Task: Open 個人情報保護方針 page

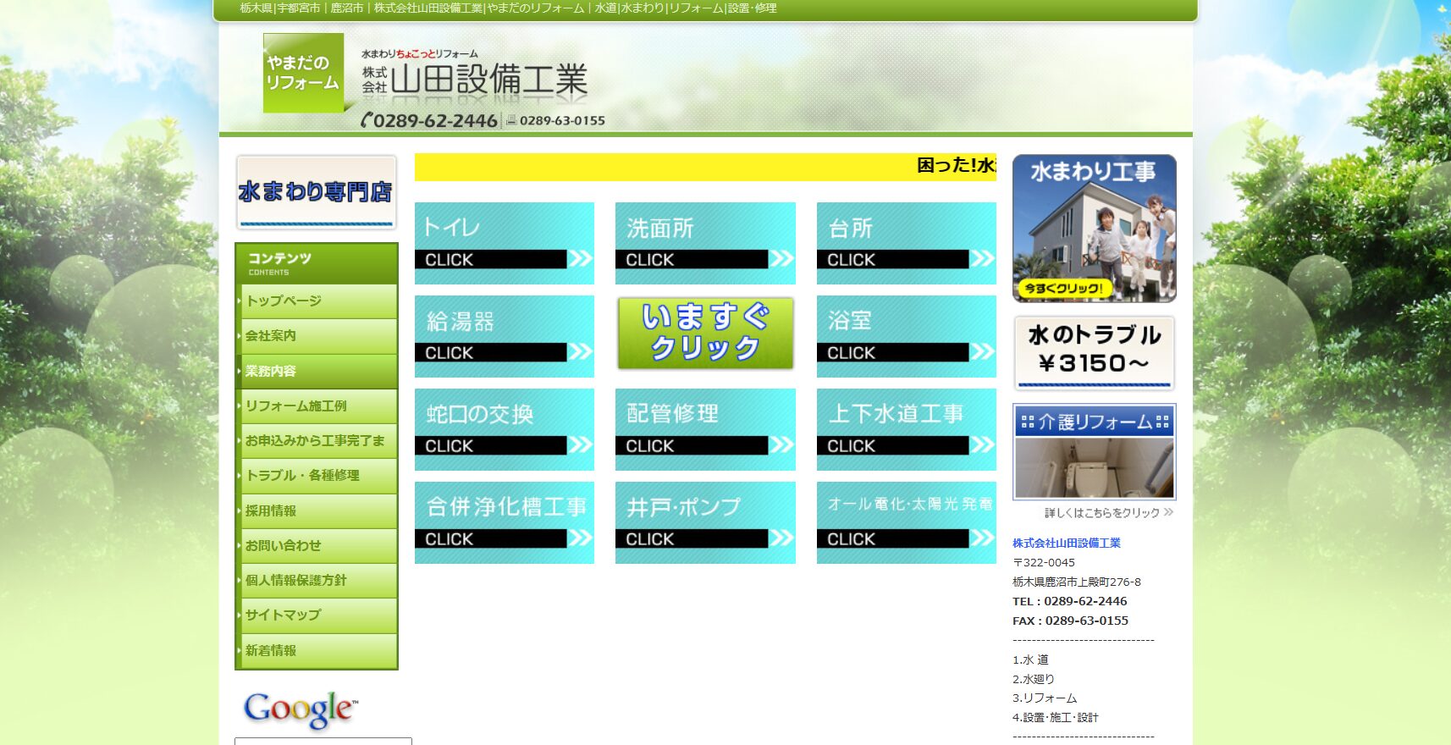Action: tap(317, 581)
